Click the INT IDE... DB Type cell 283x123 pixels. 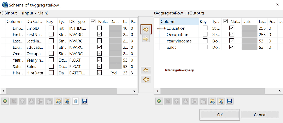pos(79,28)
